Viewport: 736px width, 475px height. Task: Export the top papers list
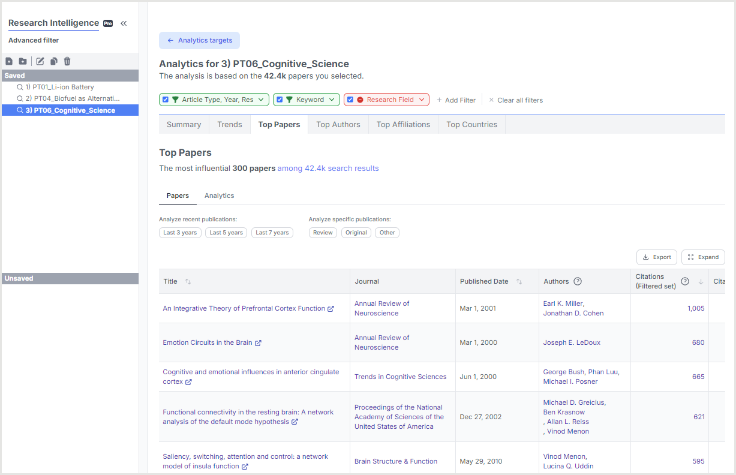656,257
